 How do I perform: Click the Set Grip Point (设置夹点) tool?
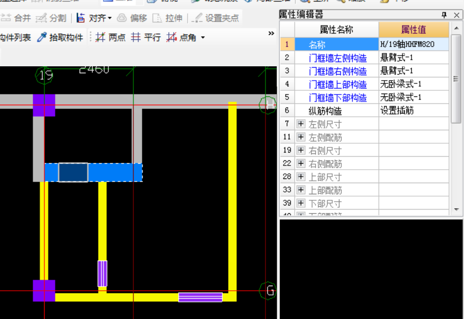tap(215, 18)
